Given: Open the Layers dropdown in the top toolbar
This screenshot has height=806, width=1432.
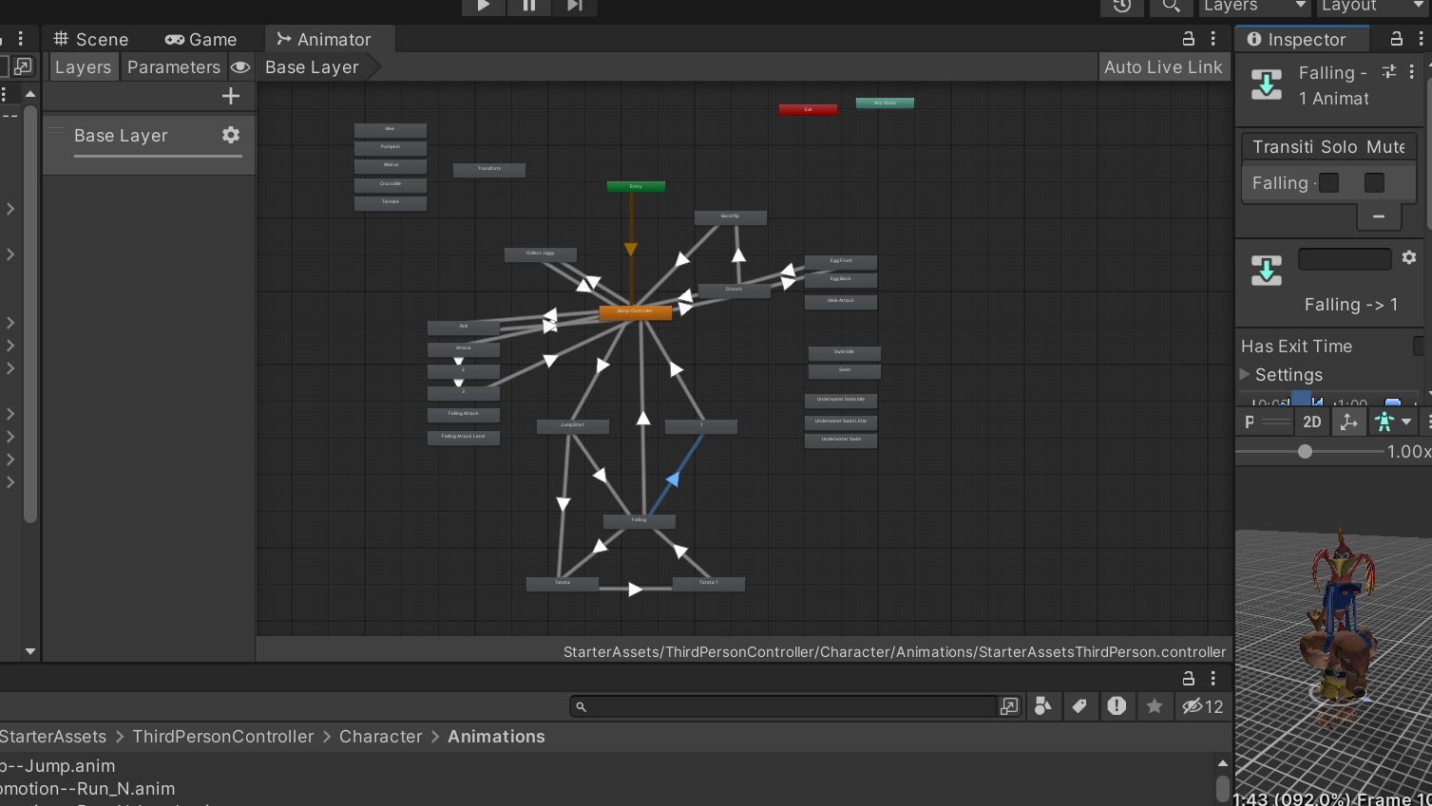Looking at the screenshot, I should pyautogui.click(x=1253, y=8).
